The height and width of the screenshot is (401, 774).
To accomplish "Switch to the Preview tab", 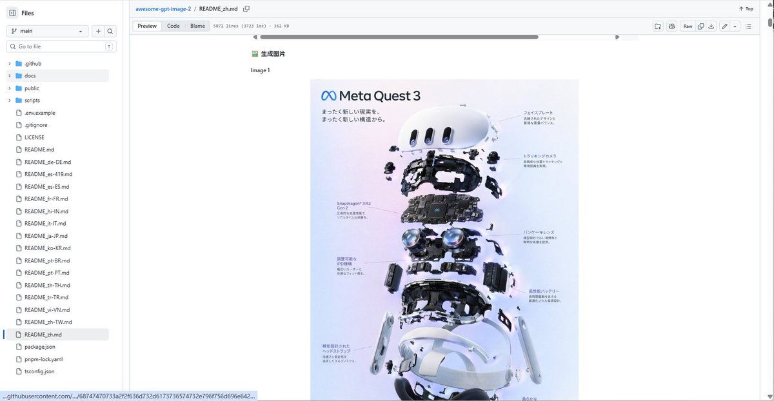I will click(147, 26).
